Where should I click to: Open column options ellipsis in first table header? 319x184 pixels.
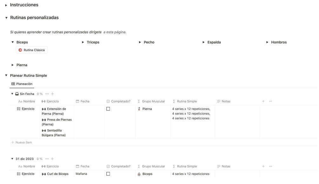270,101
